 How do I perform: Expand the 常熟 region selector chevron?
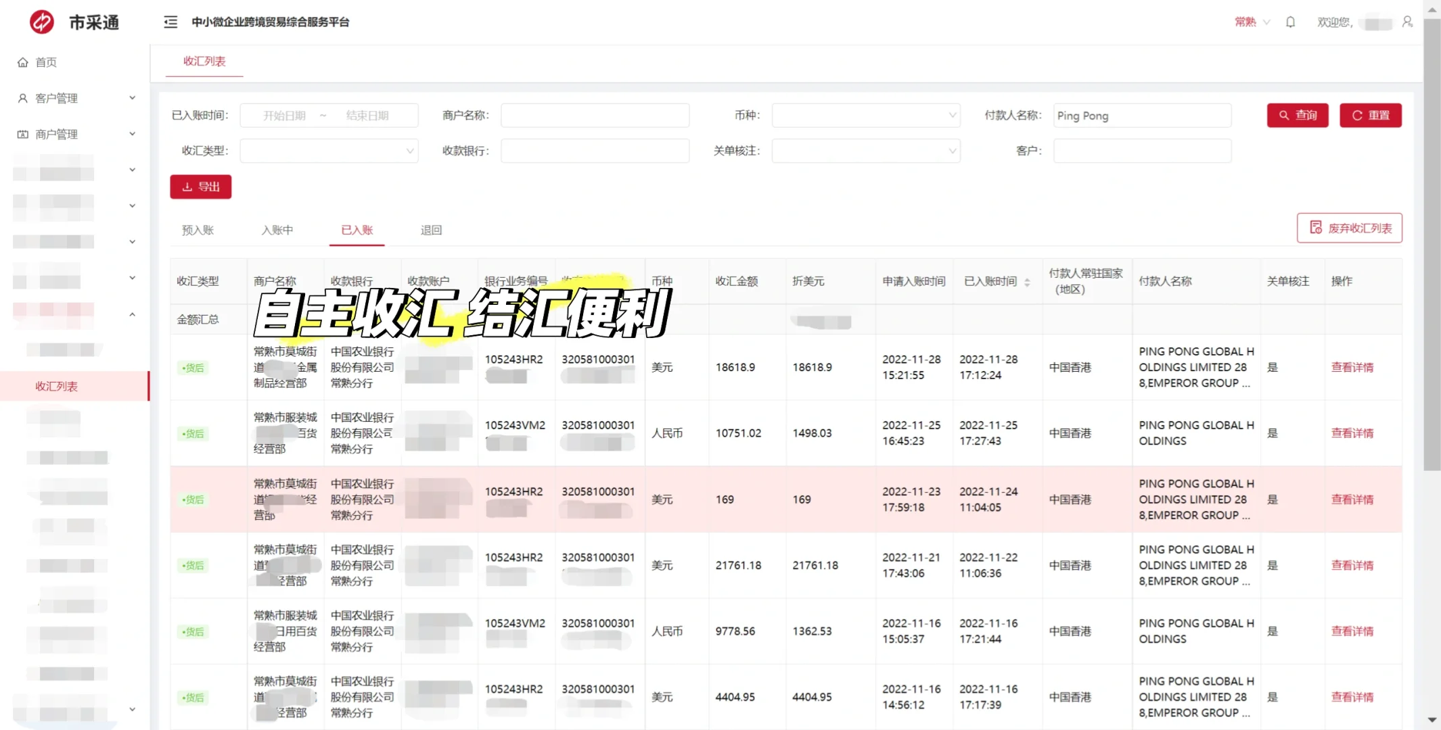[x=1268, y=22]
